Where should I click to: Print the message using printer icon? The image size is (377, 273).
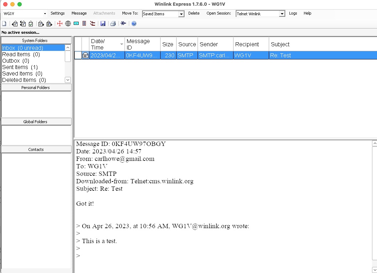113,24
